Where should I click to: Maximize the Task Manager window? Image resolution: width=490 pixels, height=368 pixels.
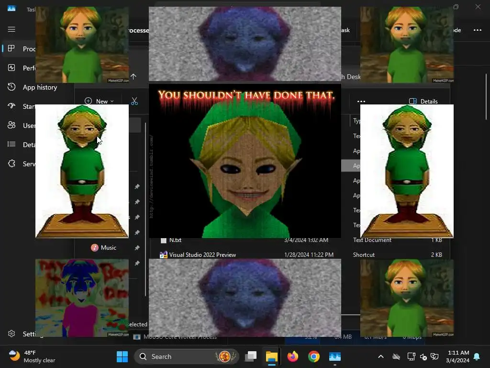pyautogui.click(x=456, y=7)
